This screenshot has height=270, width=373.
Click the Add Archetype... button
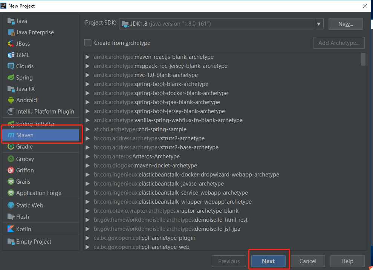[x=339, y=43]
